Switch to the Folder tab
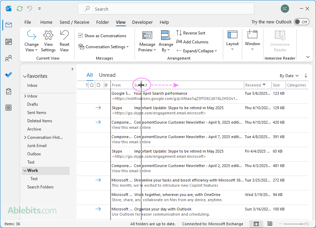The width and height of the screenshot is (316, 228). (x=102, y=22)
